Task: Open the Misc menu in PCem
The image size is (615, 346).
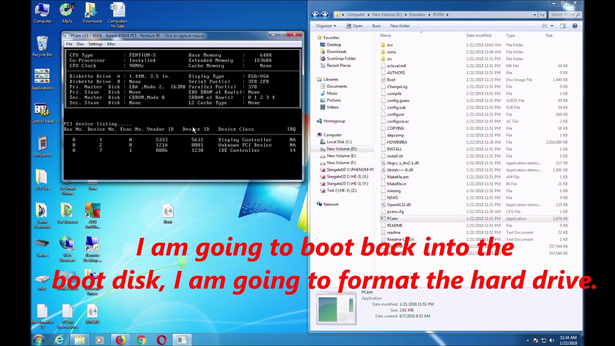Action: 111,44
